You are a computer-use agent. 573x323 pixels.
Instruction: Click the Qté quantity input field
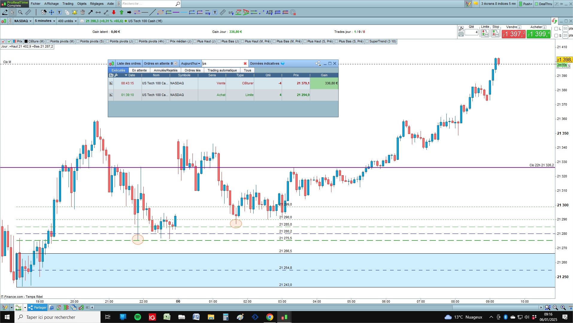click(x=472, y=32)
